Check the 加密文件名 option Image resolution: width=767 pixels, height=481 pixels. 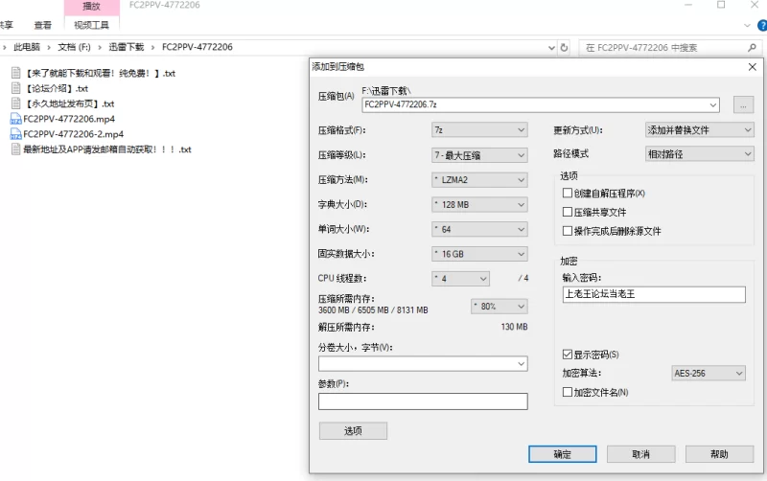(568, 392)
